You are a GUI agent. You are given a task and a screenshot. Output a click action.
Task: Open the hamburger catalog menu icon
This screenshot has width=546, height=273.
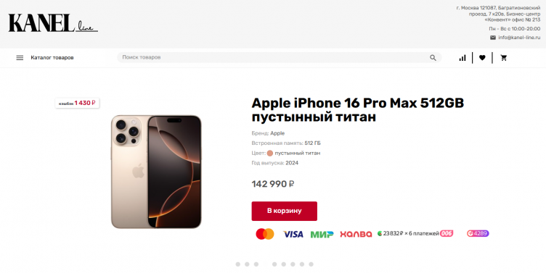[20, 58]
